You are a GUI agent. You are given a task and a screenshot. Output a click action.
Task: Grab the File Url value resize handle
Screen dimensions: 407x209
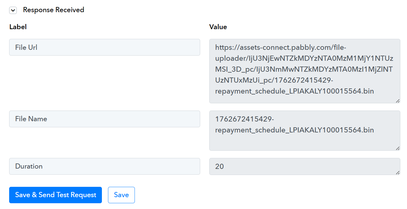pos(398,101)
